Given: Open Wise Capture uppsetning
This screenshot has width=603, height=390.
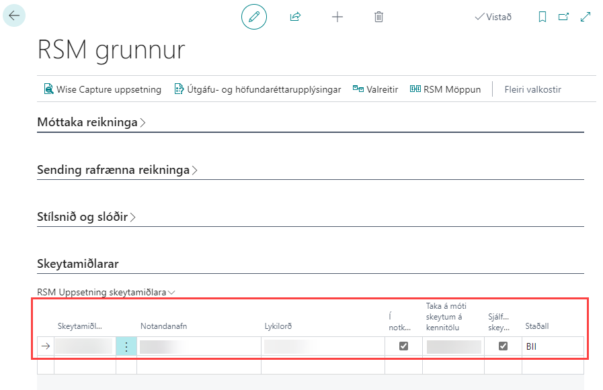Looking at the screenshot, I should (x=102, y=89).
